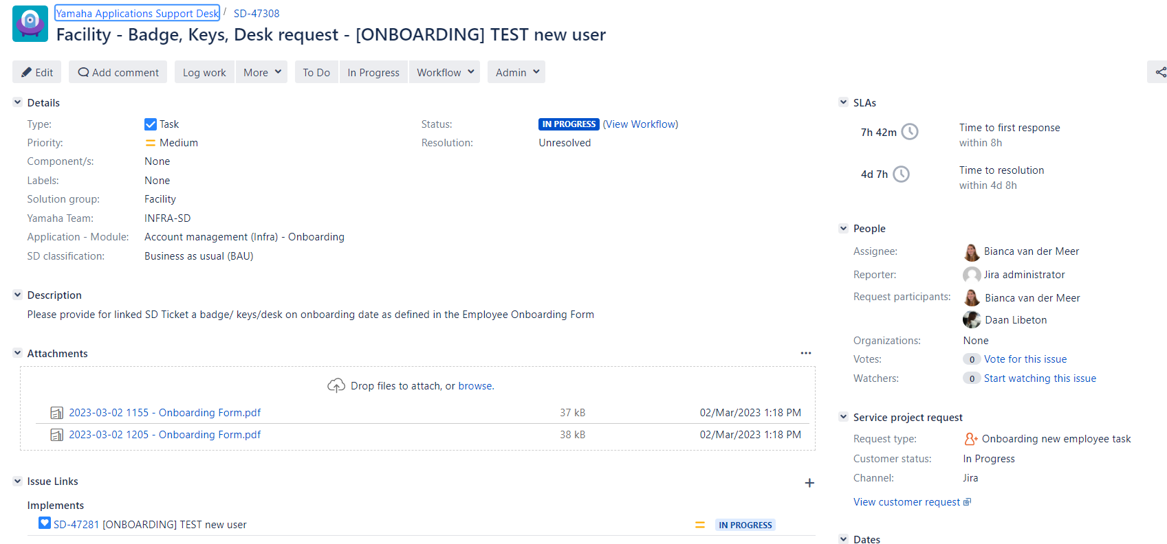Viewport: 1167px width, 544px height.
Task: Open the More dropdown menu
Action: [261, 72]
